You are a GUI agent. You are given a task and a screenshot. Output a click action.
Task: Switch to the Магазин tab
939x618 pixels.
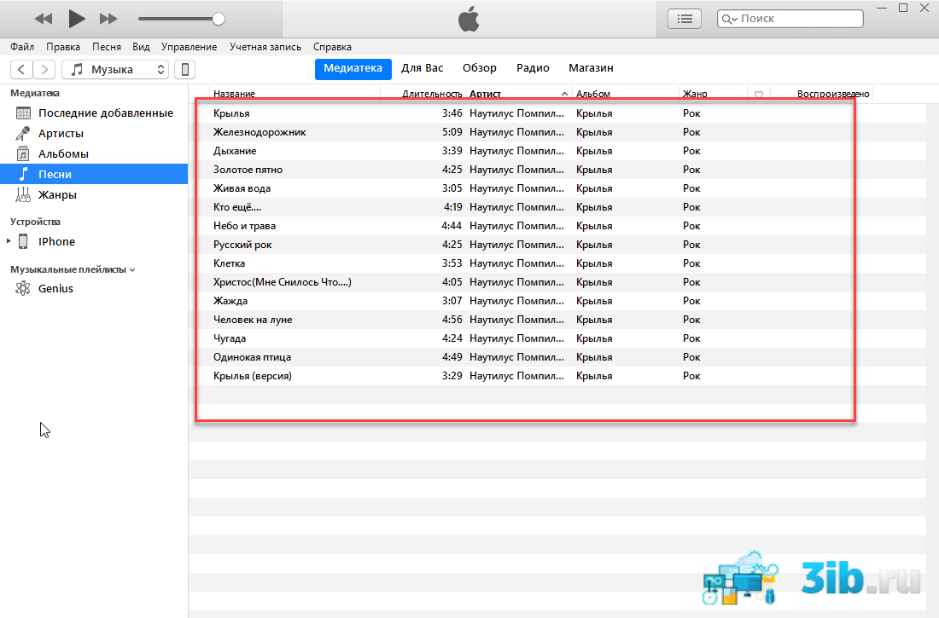point(591,68)
